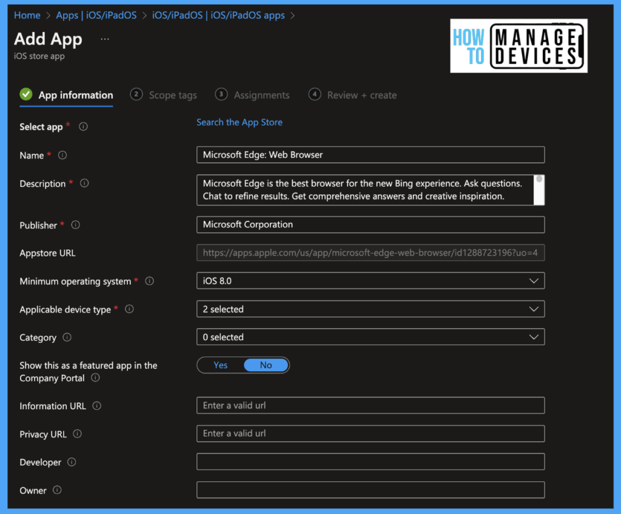This screenshot has height=514, width=621.
Task: Click the info icon beside the Name label
Action: tap(62, 155)
